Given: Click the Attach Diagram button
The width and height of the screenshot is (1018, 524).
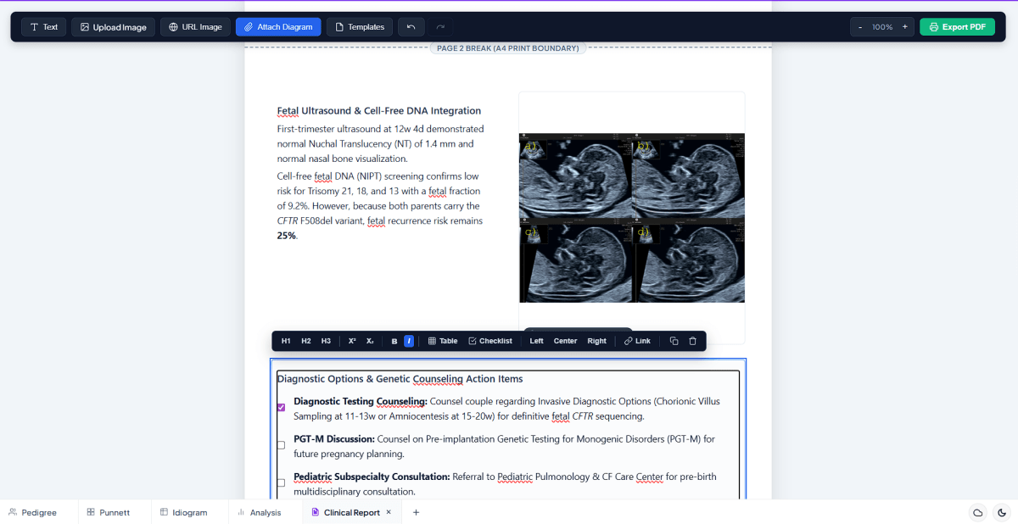Looking at the screenshot, I should tap(278, 27).
